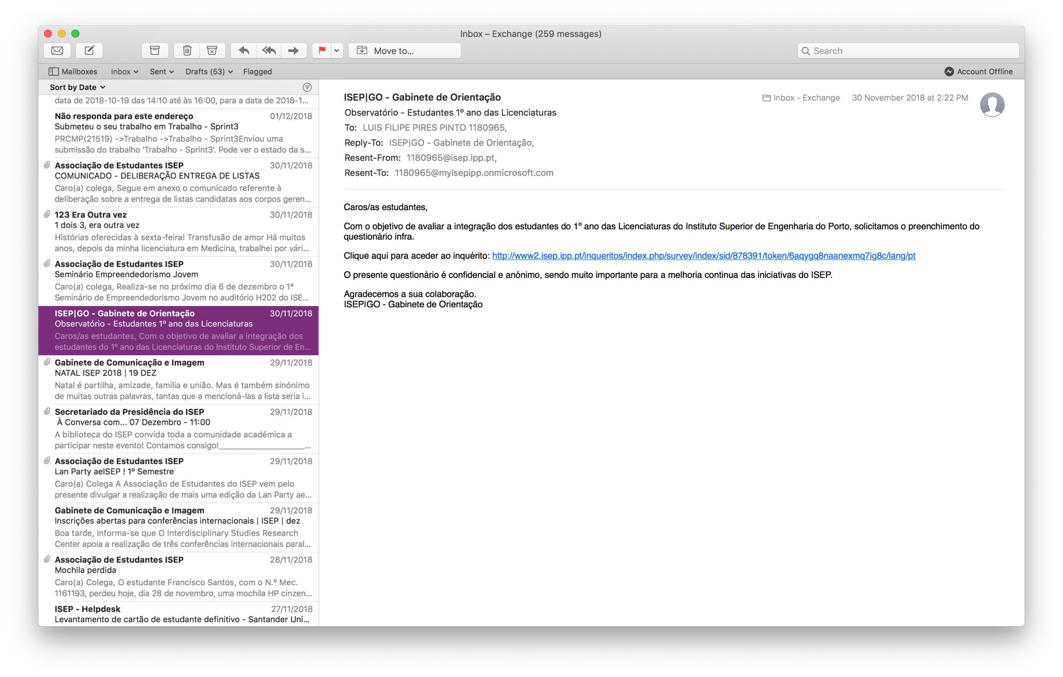Viewport: 1063px width, 677px height.
Task: Open flag color dropdown arrow
Action: 337,51
